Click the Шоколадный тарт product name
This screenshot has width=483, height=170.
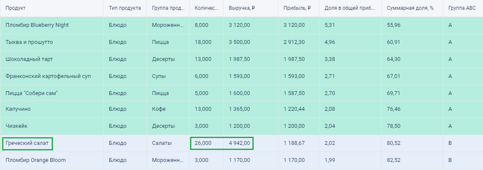(29, 59)
